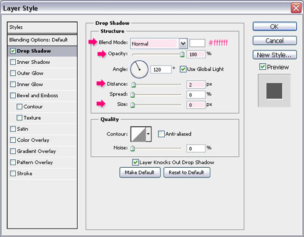Image resolution: width=304 pixels, height=237 pixels.
Task: Enable the Inner Shadow checkbox
Action: pos(13,62)
